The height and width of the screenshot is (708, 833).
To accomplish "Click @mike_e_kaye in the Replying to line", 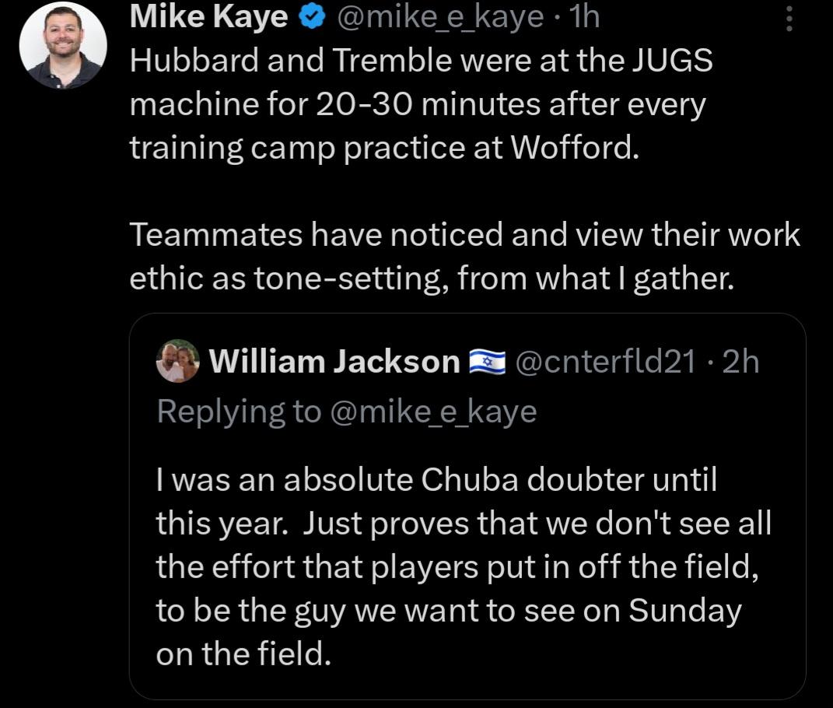I will point(433,412).
